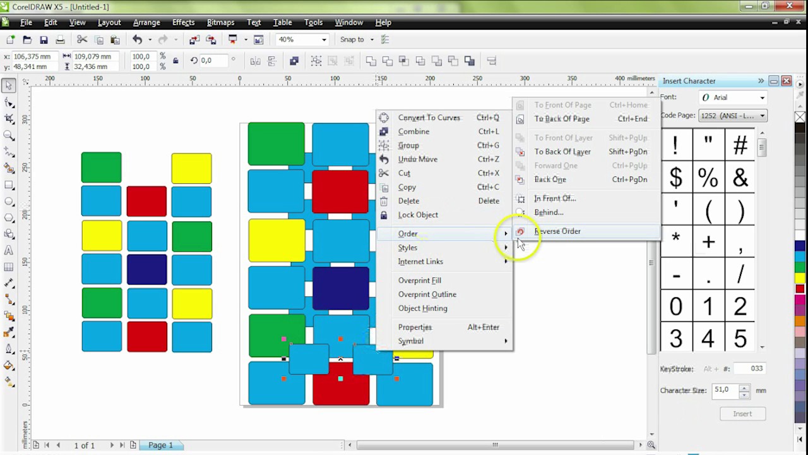This screenshot has width=808, height=455.
Task: Switch to the Page 1 tab
Action: (160, 446)
